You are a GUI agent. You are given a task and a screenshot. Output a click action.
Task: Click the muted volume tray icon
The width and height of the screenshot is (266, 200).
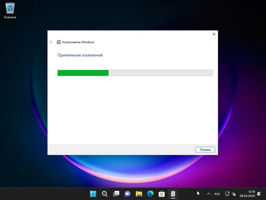coord(234,194)
